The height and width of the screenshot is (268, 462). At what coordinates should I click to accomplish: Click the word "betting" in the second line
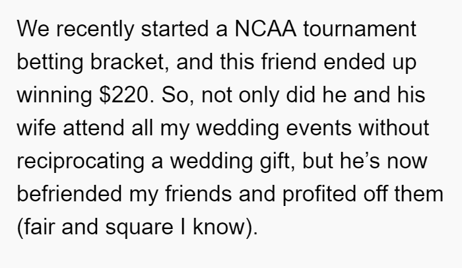[49, 63]
